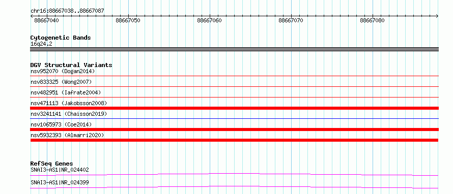Select the Cytogenetic Bands track title
Viewport: 453px width, 194px height.
click(x=61, y=38)
